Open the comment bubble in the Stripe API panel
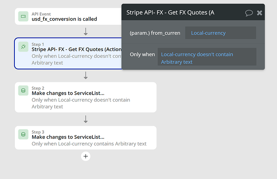Viewport: 277px width, 179px height. click(x=249, y=13)
